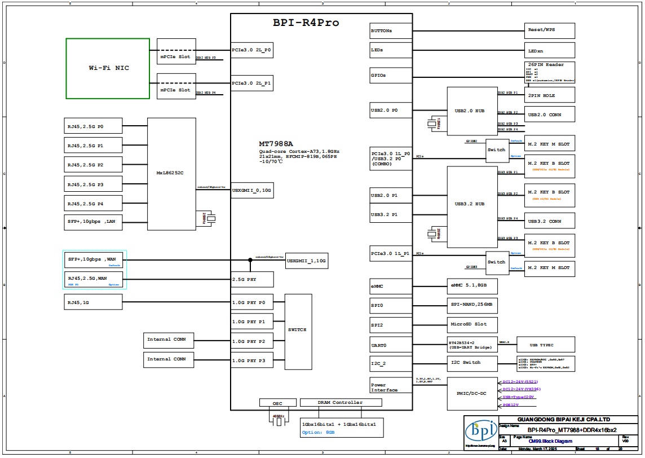The image size is (645, 458).
Task: Click the MT7988A chip name text
Action: coord(276,144)
